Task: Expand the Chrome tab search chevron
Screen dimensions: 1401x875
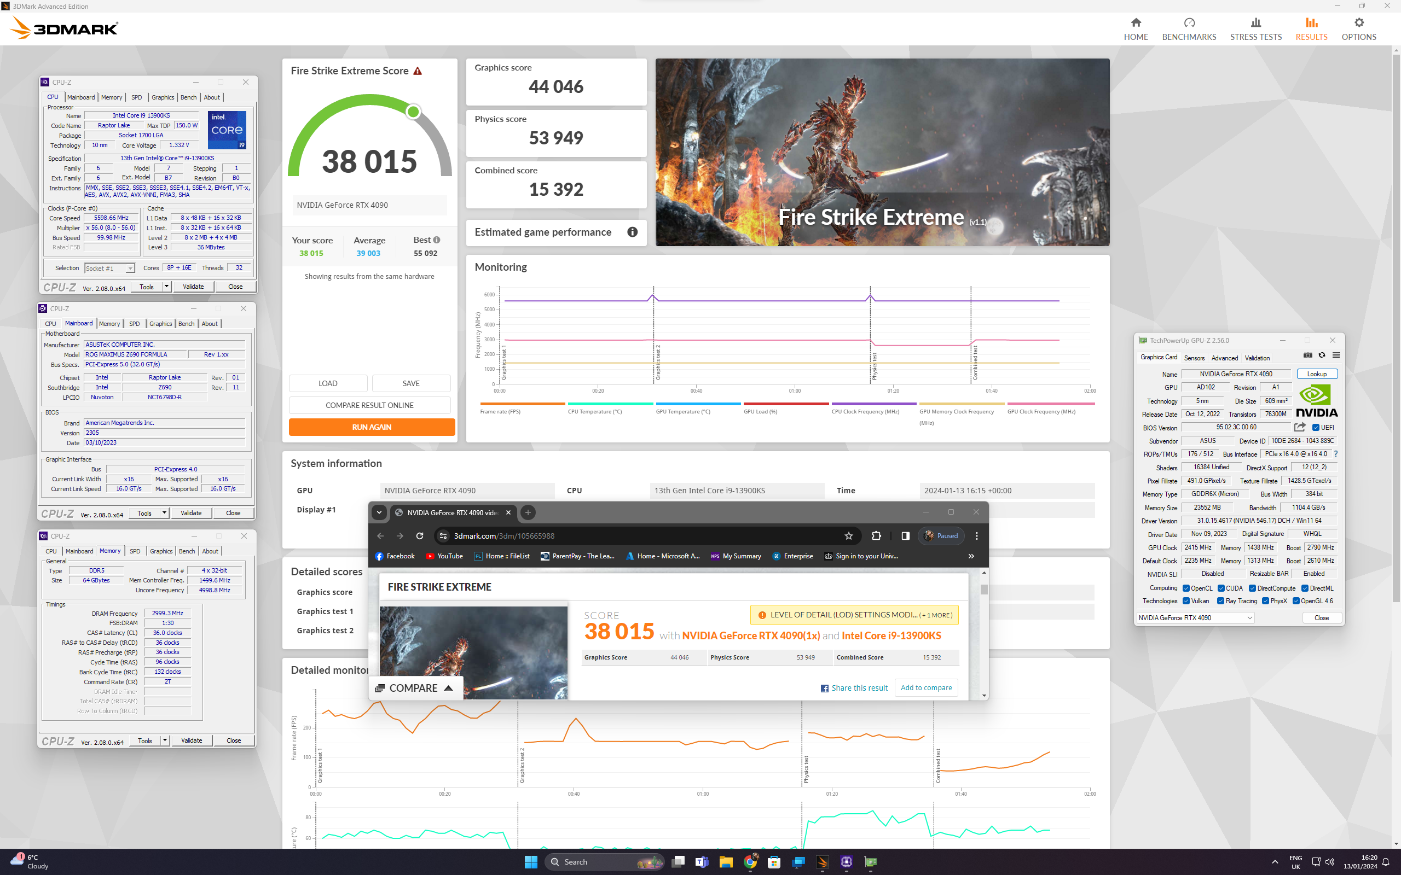Action: coord(379,512)
